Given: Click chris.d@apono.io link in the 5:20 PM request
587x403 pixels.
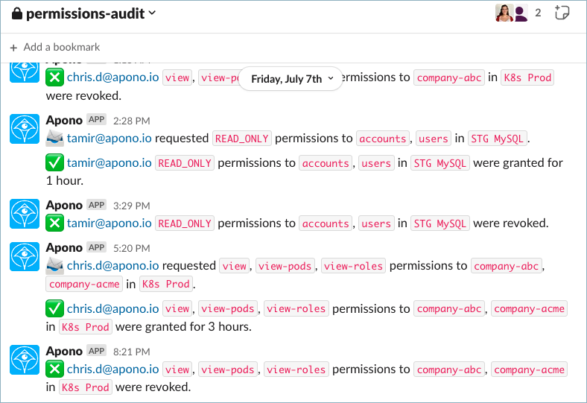Looking at the screenshot, I should click(x=112, y=265).
